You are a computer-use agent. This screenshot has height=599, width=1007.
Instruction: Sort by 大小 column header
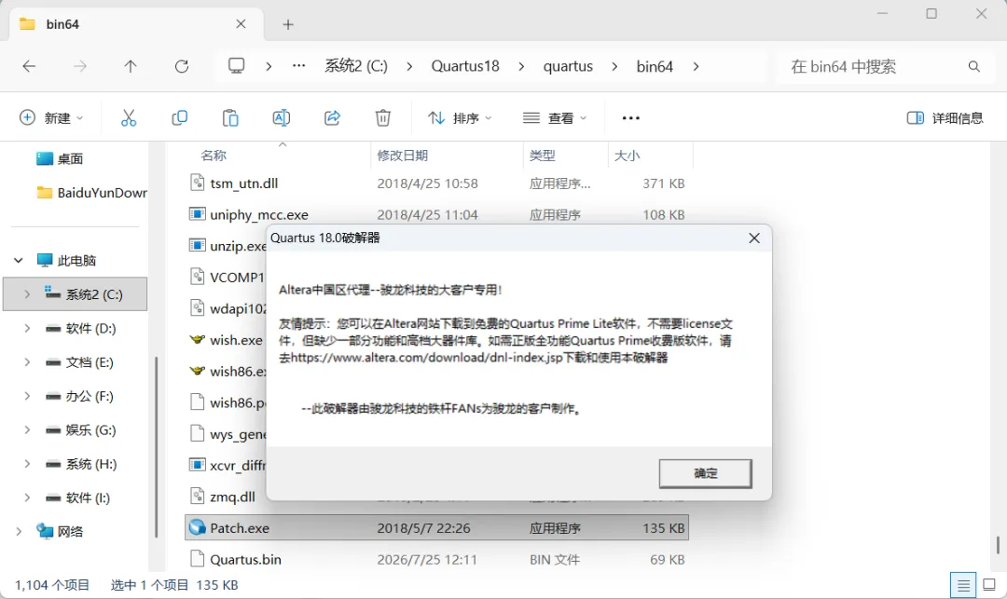tap(627, 156)
